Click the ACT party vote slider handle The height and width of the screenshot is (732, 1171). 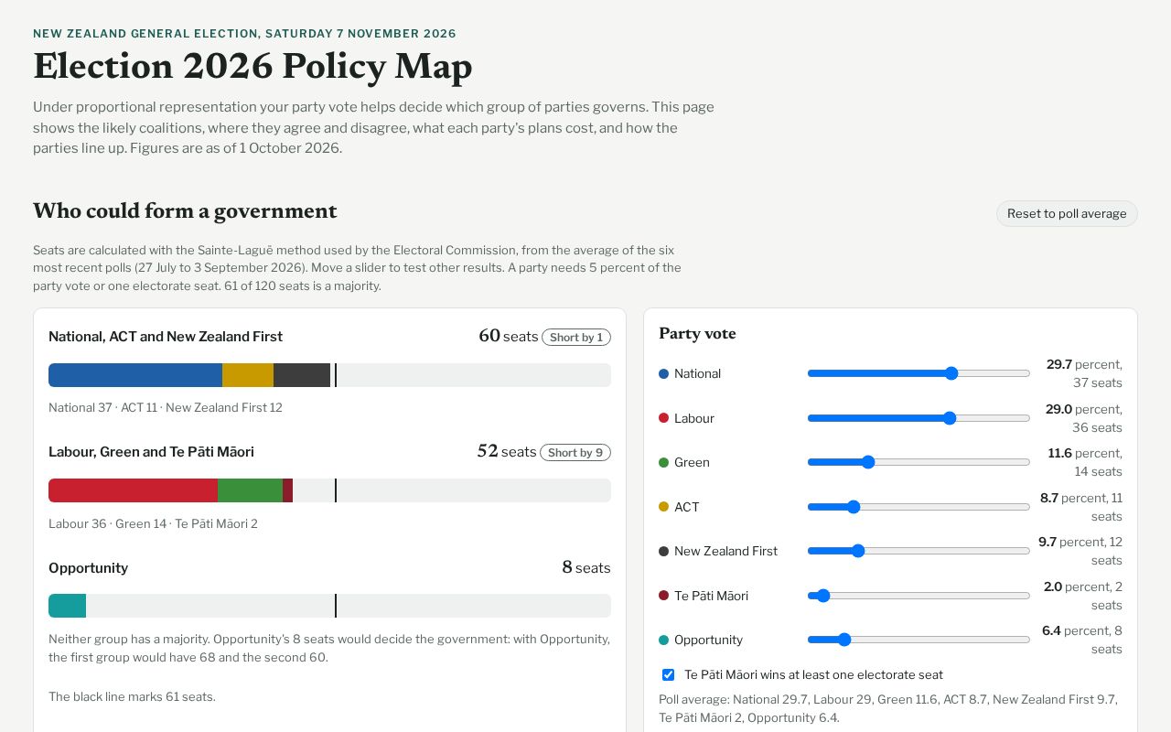pos(854,507)
